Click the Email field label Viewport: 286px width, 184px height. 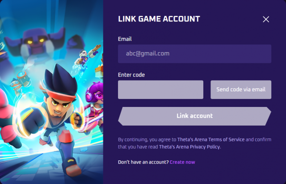pyautogui.click(x=125, y=39)
